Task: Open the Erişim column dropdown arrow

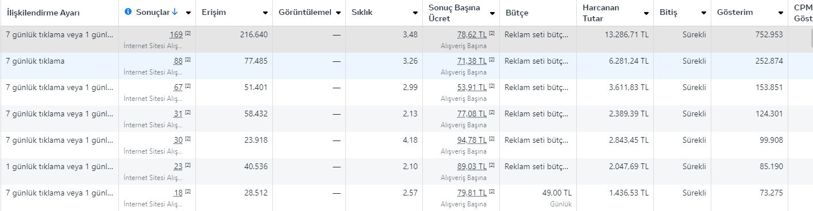Action: tap(265, 13)
